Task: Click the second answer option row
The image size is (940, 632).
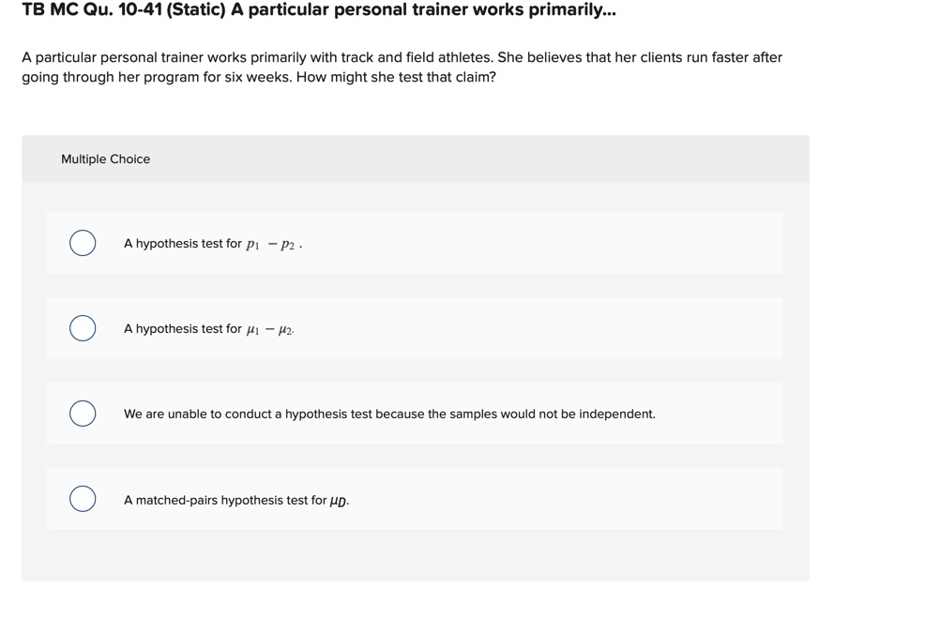Action: click(415, 328)
